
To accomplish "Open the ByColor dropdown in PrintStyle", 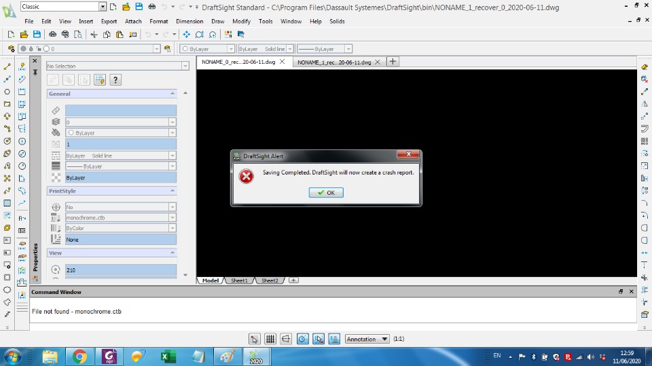I will (172, 228).
